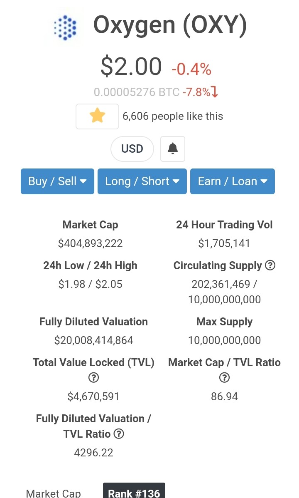Screen dimensions: 299x498
Task: Select the $404,893,222 market cap value
Action: (x=91, y=243)
